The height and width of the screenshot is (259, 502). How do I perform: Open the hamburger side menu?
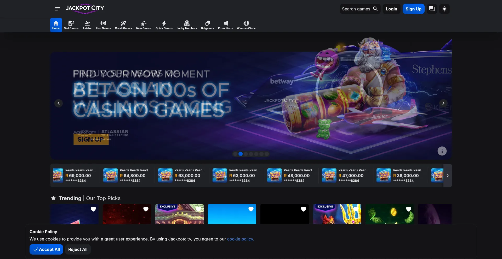pos(58,9)
